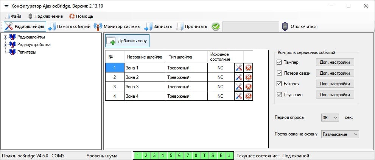Open Доп. настройки for Потеря связи
Screen dimensions: 375x160
335,73
